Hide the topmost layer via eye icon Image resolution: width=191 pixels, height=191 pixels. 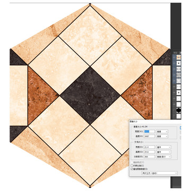174,57
